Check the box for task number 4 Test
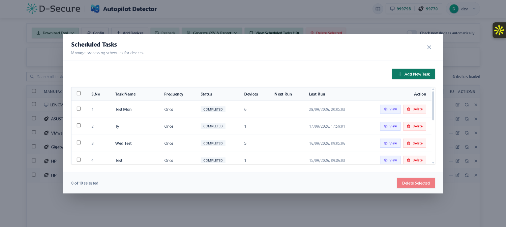 coord(79,160)
